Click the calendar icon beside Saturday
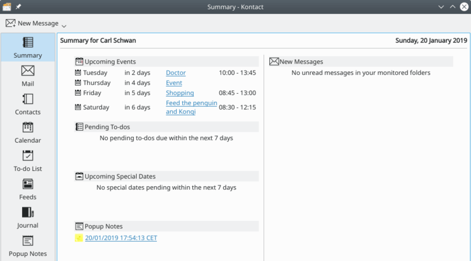 click(78, 107)
